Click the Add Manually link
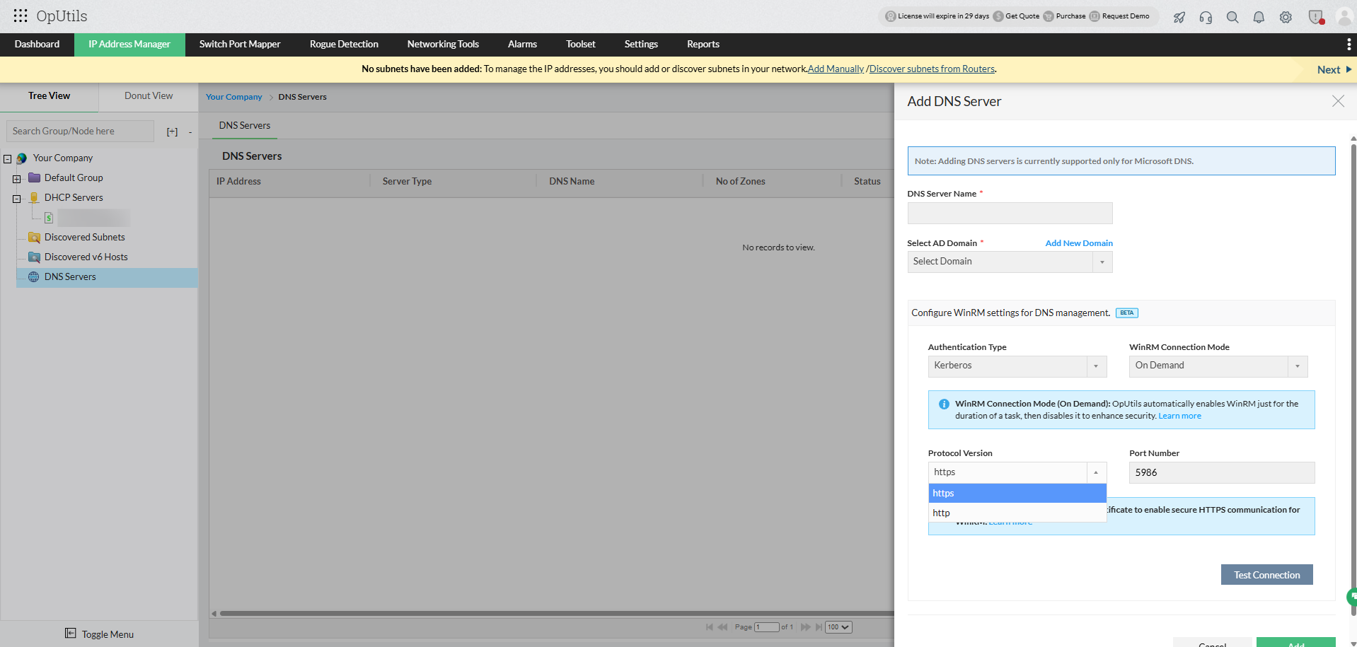The image size is (1357, 647). pos(836,69)
